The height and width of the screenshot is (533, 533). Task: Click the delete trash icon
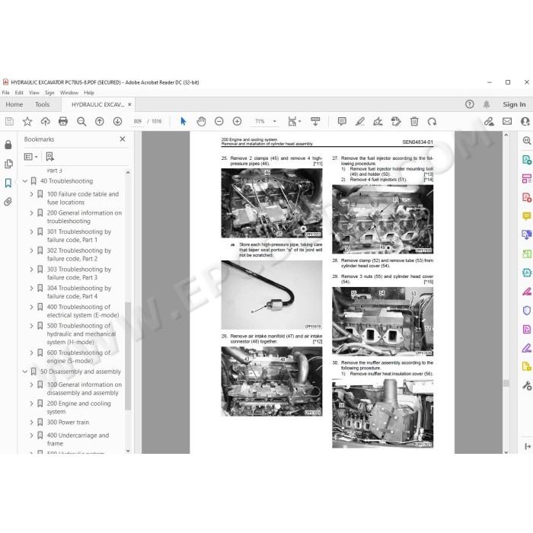(x=414, y=121)
